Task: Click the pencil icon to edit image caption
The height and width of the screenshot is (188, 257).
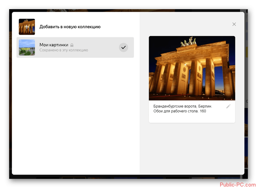Action: pyautogui.click(x=228, y=106)
